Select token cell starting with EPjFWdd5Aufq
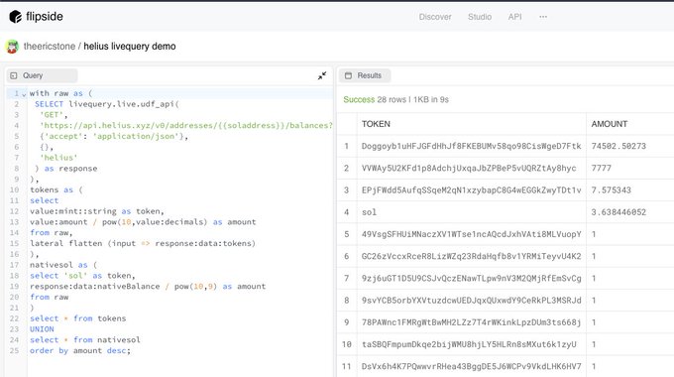The height and width of the screenshot is (377, 674). [x=471, y=189]
